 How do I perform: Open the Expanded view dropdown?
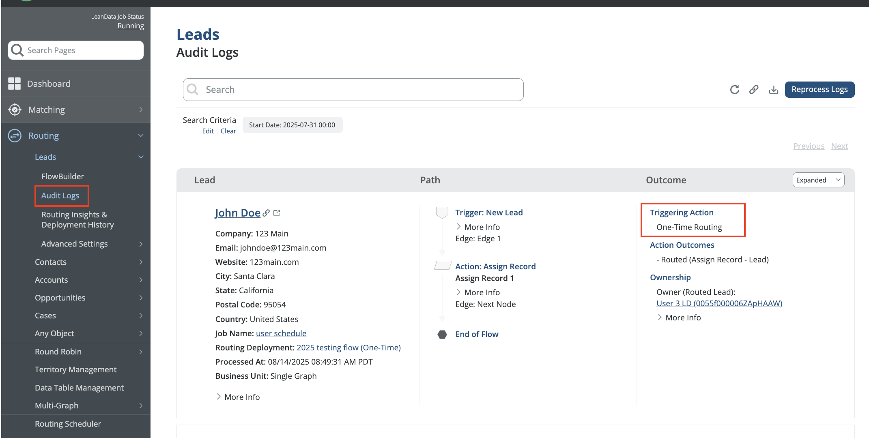pos(818,180)
